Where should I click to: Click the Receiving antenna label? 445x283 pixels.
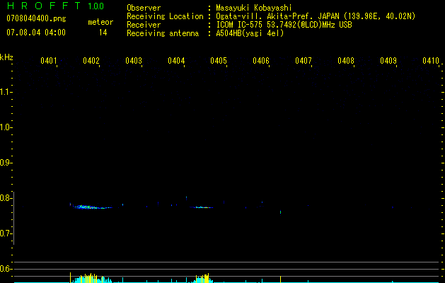pos(163,33)
